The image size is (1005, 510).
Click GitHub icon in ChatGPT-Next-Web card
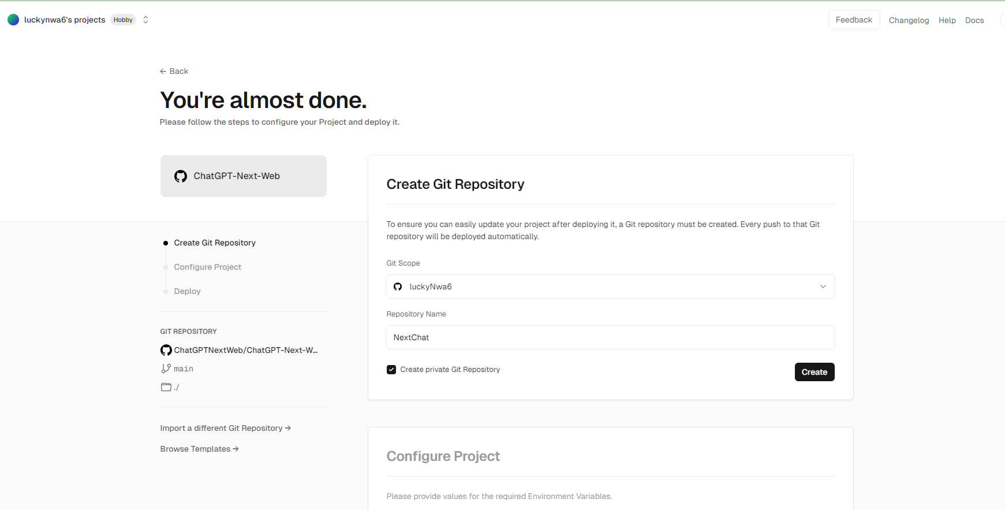181,176
